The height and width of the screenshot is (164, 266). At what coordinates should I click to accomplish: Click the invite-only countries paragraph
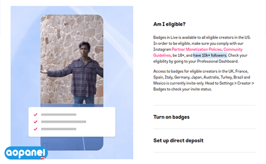203,80
